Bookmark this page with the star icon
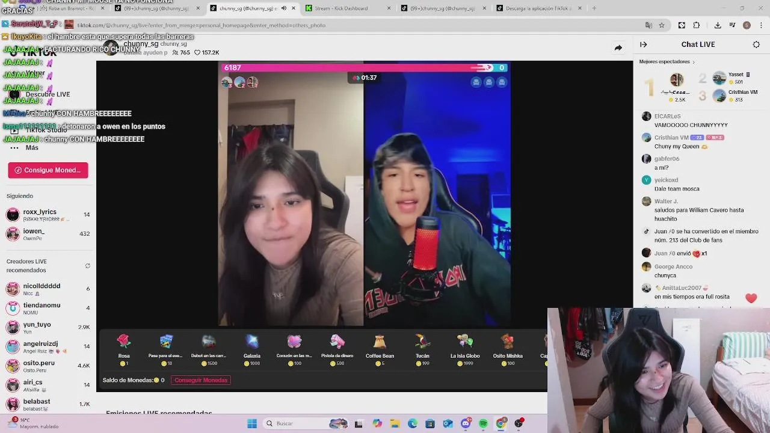This screenshot has width=770, height=433. (662, 25)
